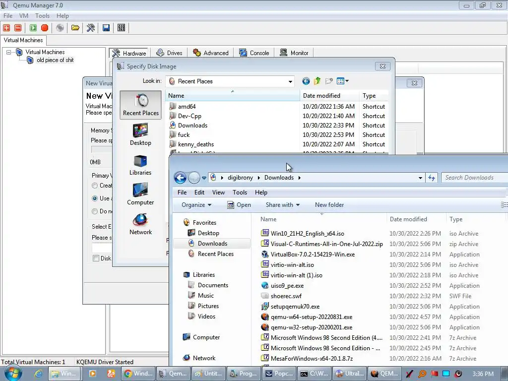
Task: Click the red plus add virtual machine icon
Action: (6, 28)
